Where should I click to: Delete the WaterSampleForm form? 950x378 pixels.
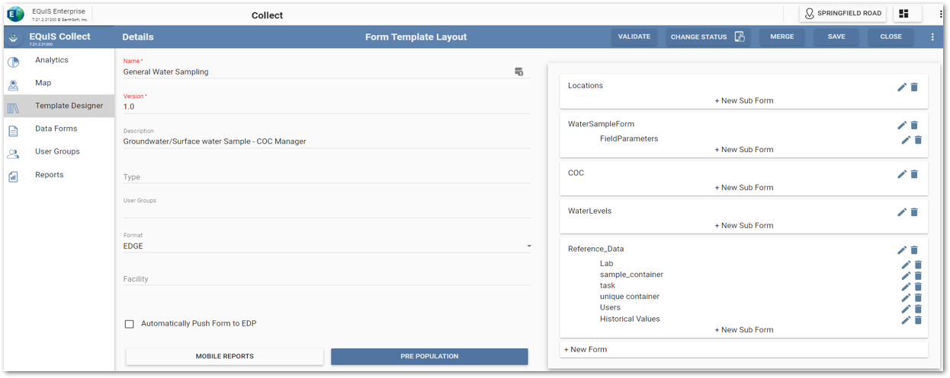[x=914, y=125]
